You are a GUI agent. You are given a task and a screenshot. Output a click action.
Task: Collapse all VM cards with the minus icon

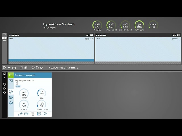coord(22,67)
